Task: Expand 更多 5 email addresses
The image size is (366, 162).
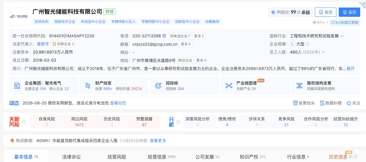Action: coord(186,44)
